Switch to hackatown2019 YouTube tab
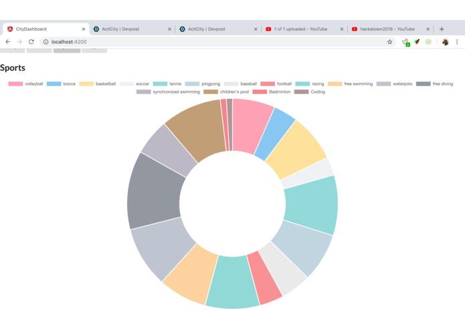This screenshot has width=465, height=330. [x=390, y=29]
